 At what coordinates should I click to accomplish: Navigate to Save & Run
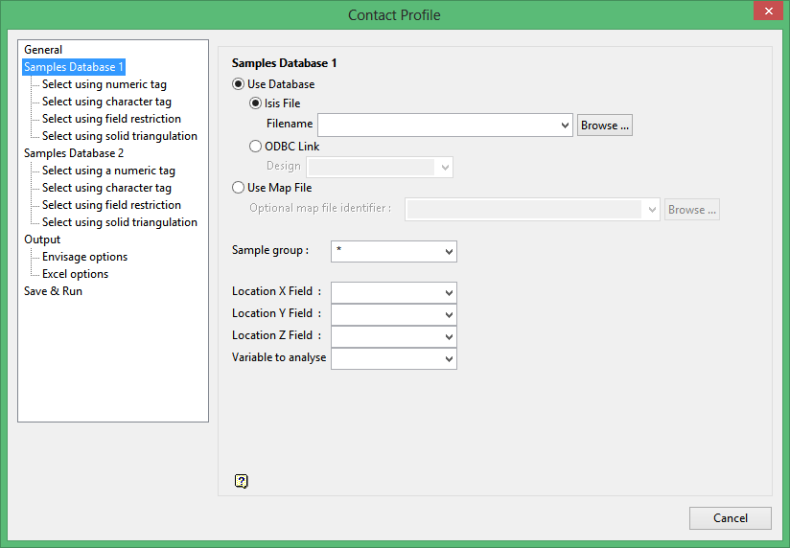coord(53,291)
